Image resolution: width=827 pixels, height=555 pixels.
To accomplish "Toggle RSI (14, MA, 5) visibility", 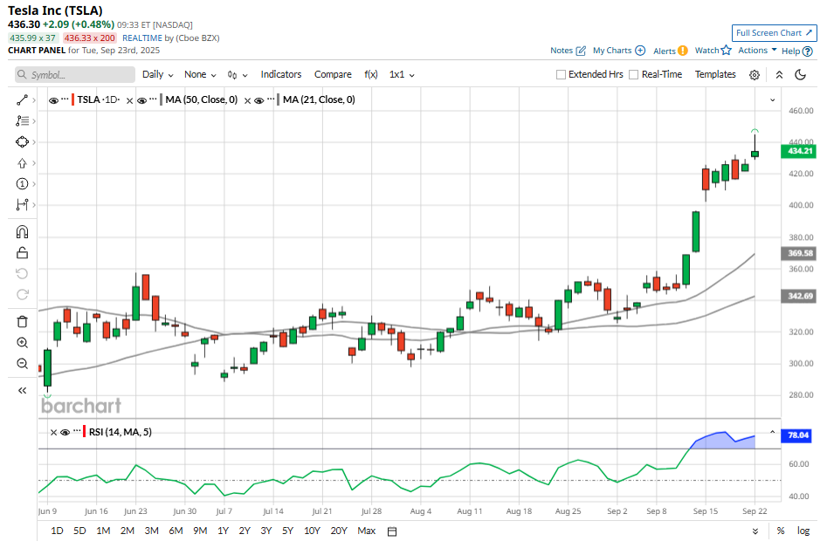I will [65, 432].
